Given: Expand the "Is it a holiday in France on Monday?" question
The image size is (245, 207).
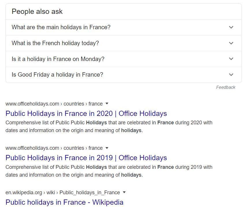Looking at the screenshot, I should tap(58, 59).
